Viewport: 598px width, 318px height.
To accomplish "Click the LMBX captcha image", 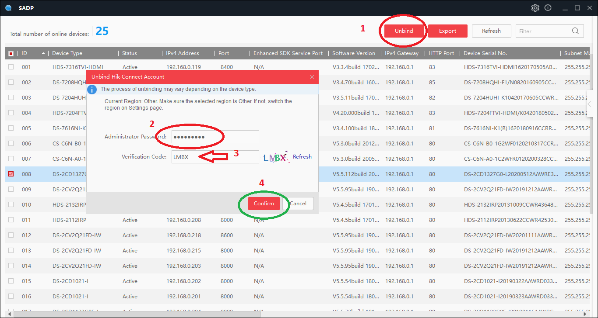I will [276, 157].
